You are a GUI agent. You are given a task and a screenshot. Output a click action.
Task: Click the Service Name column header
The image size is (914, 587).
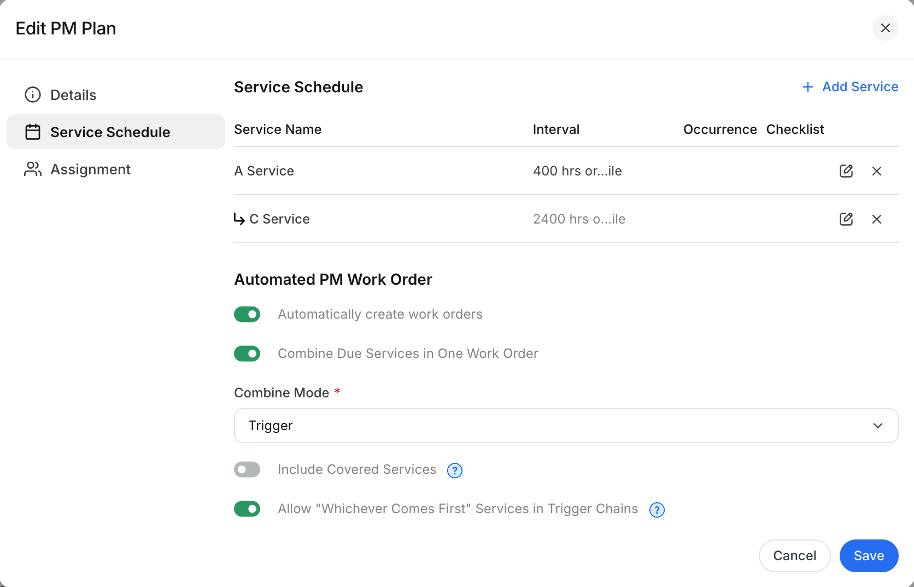(278, 130)
